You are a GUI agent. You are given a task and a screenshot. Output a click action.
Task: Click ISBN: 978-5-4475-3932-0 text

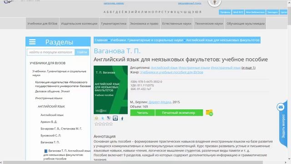pyautogui.click(x=146, y=82)
